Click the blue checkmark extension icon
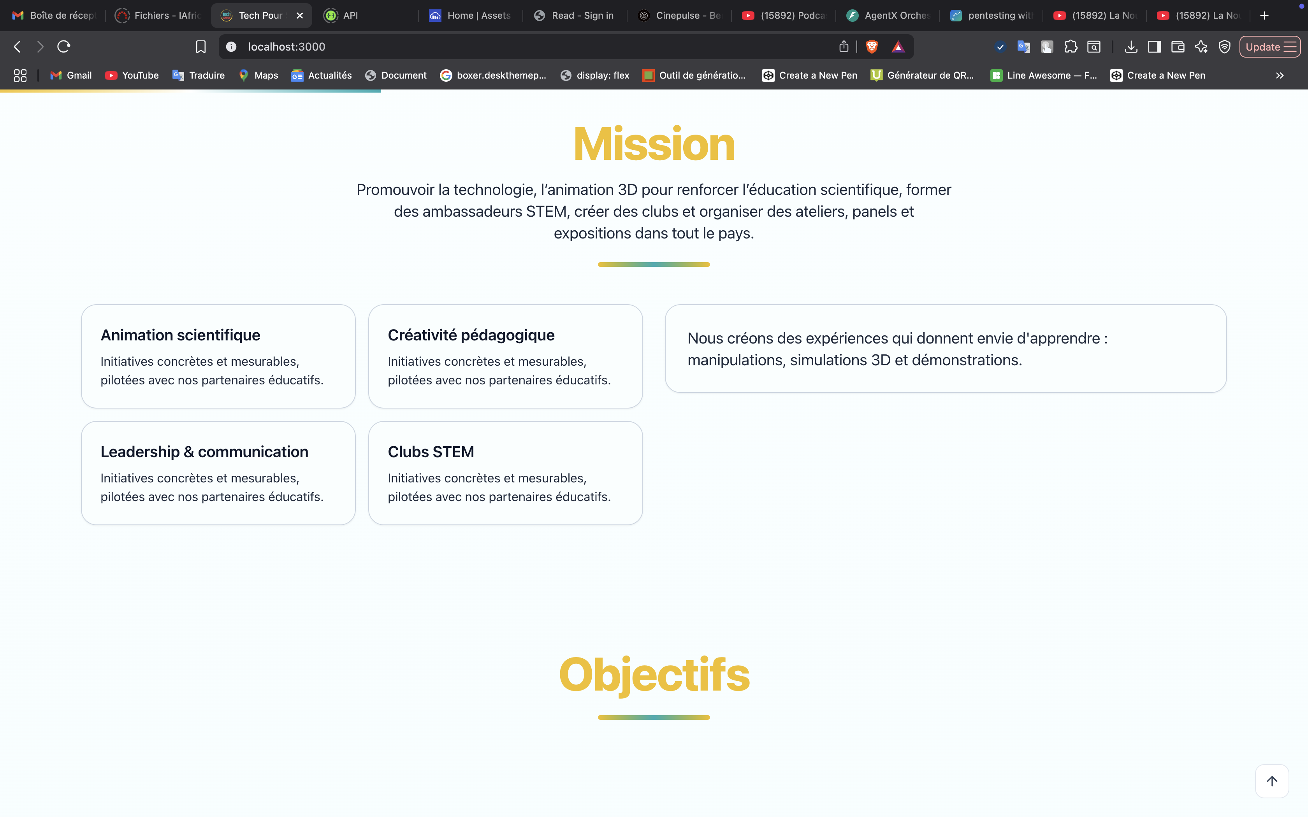The width and height of the screenshot is (1308, 817). click(x=1000, y=47)
